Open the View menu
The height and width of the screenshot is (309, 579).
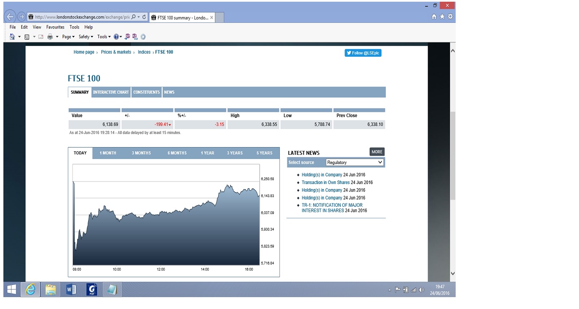[x=37, y=27]
